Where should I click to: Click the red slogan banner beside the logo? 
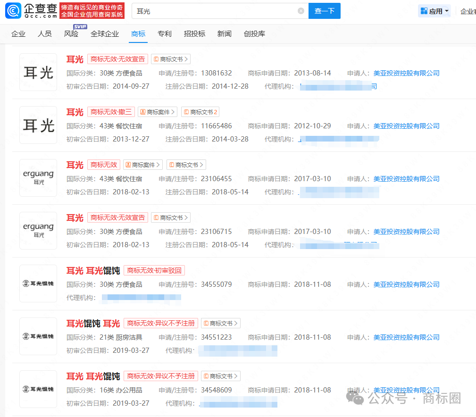click(x=92, y=10)
